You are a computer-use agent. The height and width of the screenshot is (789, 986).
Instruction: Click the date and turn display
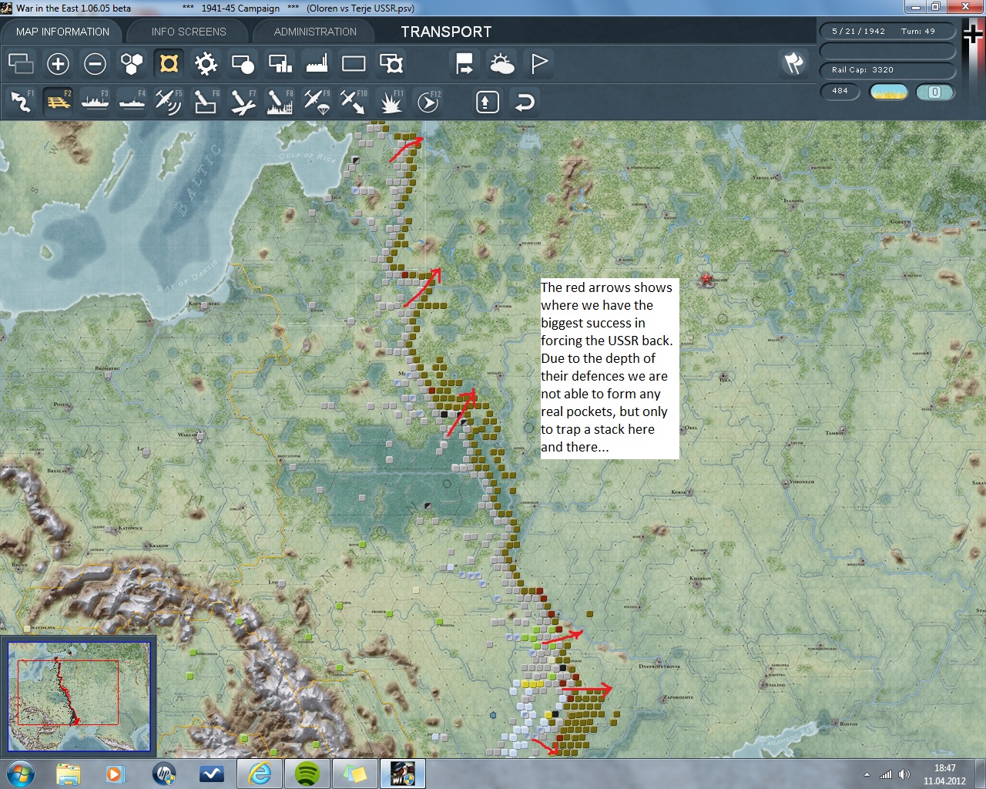point(886,32)
